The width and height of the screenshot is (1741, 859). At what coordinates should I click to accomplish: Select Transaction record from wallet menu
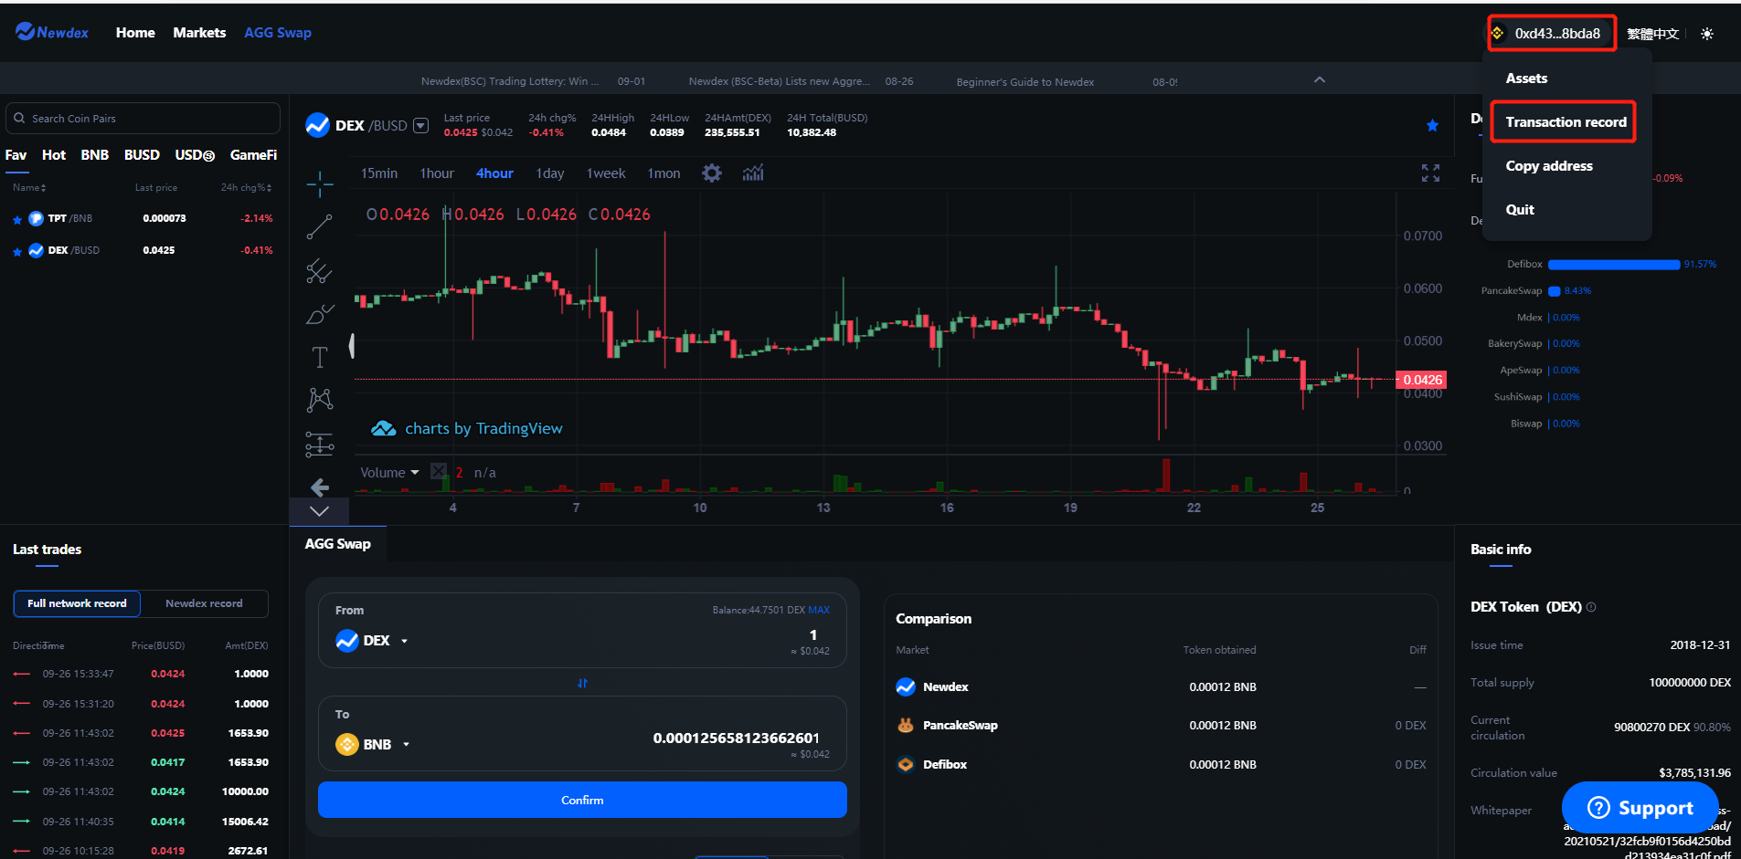tap(1566, 122)
